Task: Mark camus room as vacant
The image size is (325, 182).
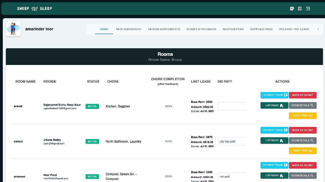Action: click(303, 130)
